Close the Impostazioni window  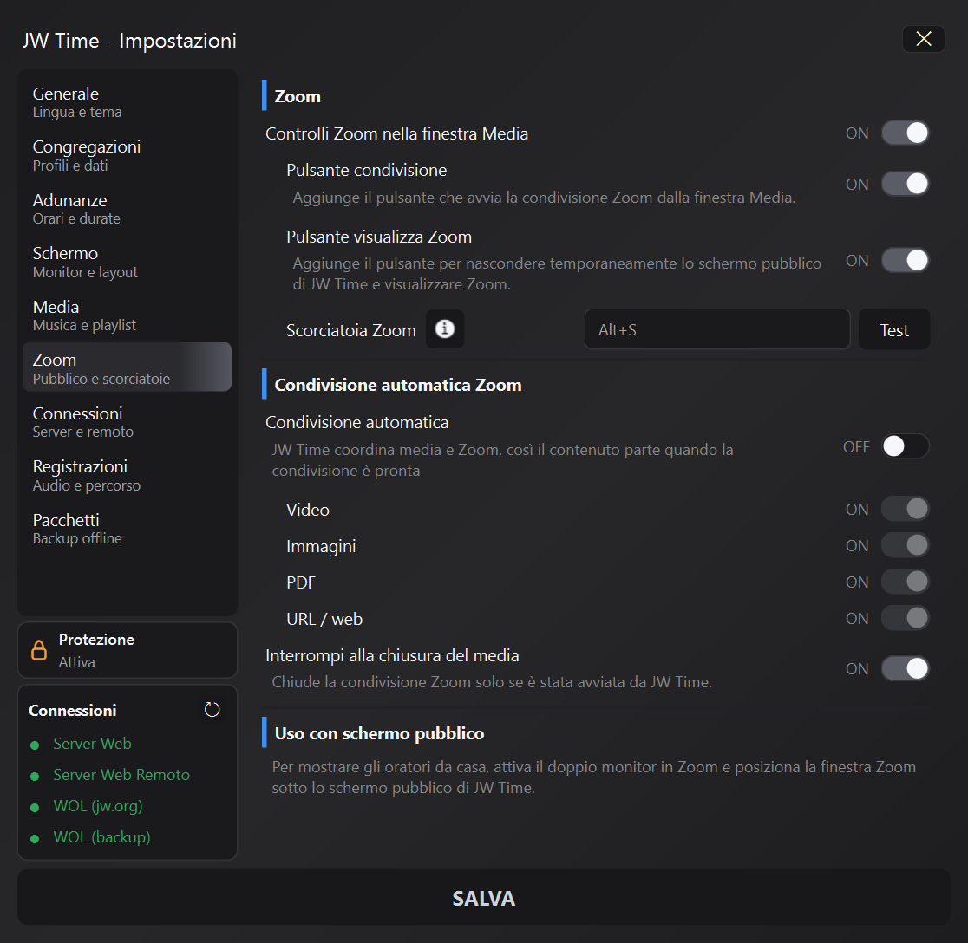coord(924,39)
